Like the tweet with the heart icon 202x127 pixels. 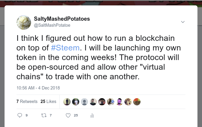click(x=68, y=115)
